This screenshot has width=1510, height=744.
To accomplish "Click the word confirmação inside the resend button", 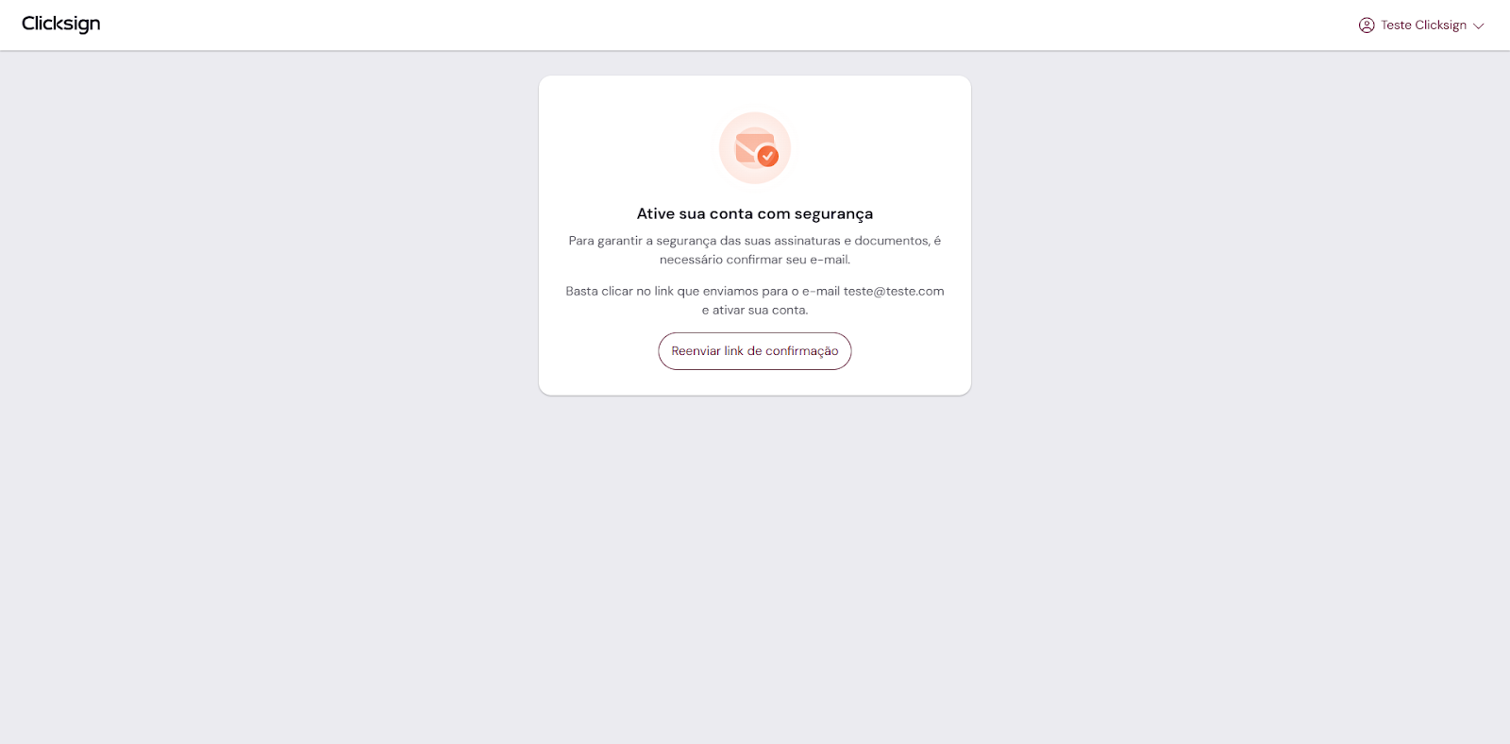I will (801, 351).
